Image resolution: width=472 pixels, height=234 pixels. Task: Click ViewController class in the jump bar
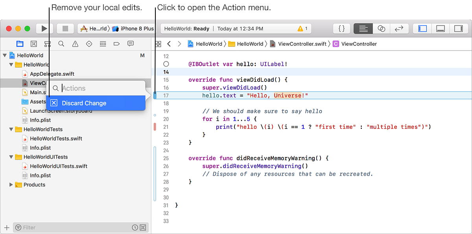(355, 44)
